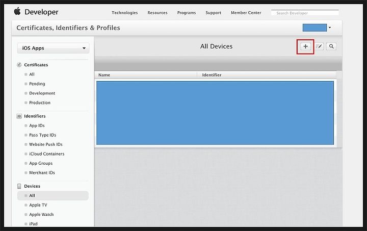367x231 pixels.
Task: Select the Devices phone icon
Action: point(19,186)
